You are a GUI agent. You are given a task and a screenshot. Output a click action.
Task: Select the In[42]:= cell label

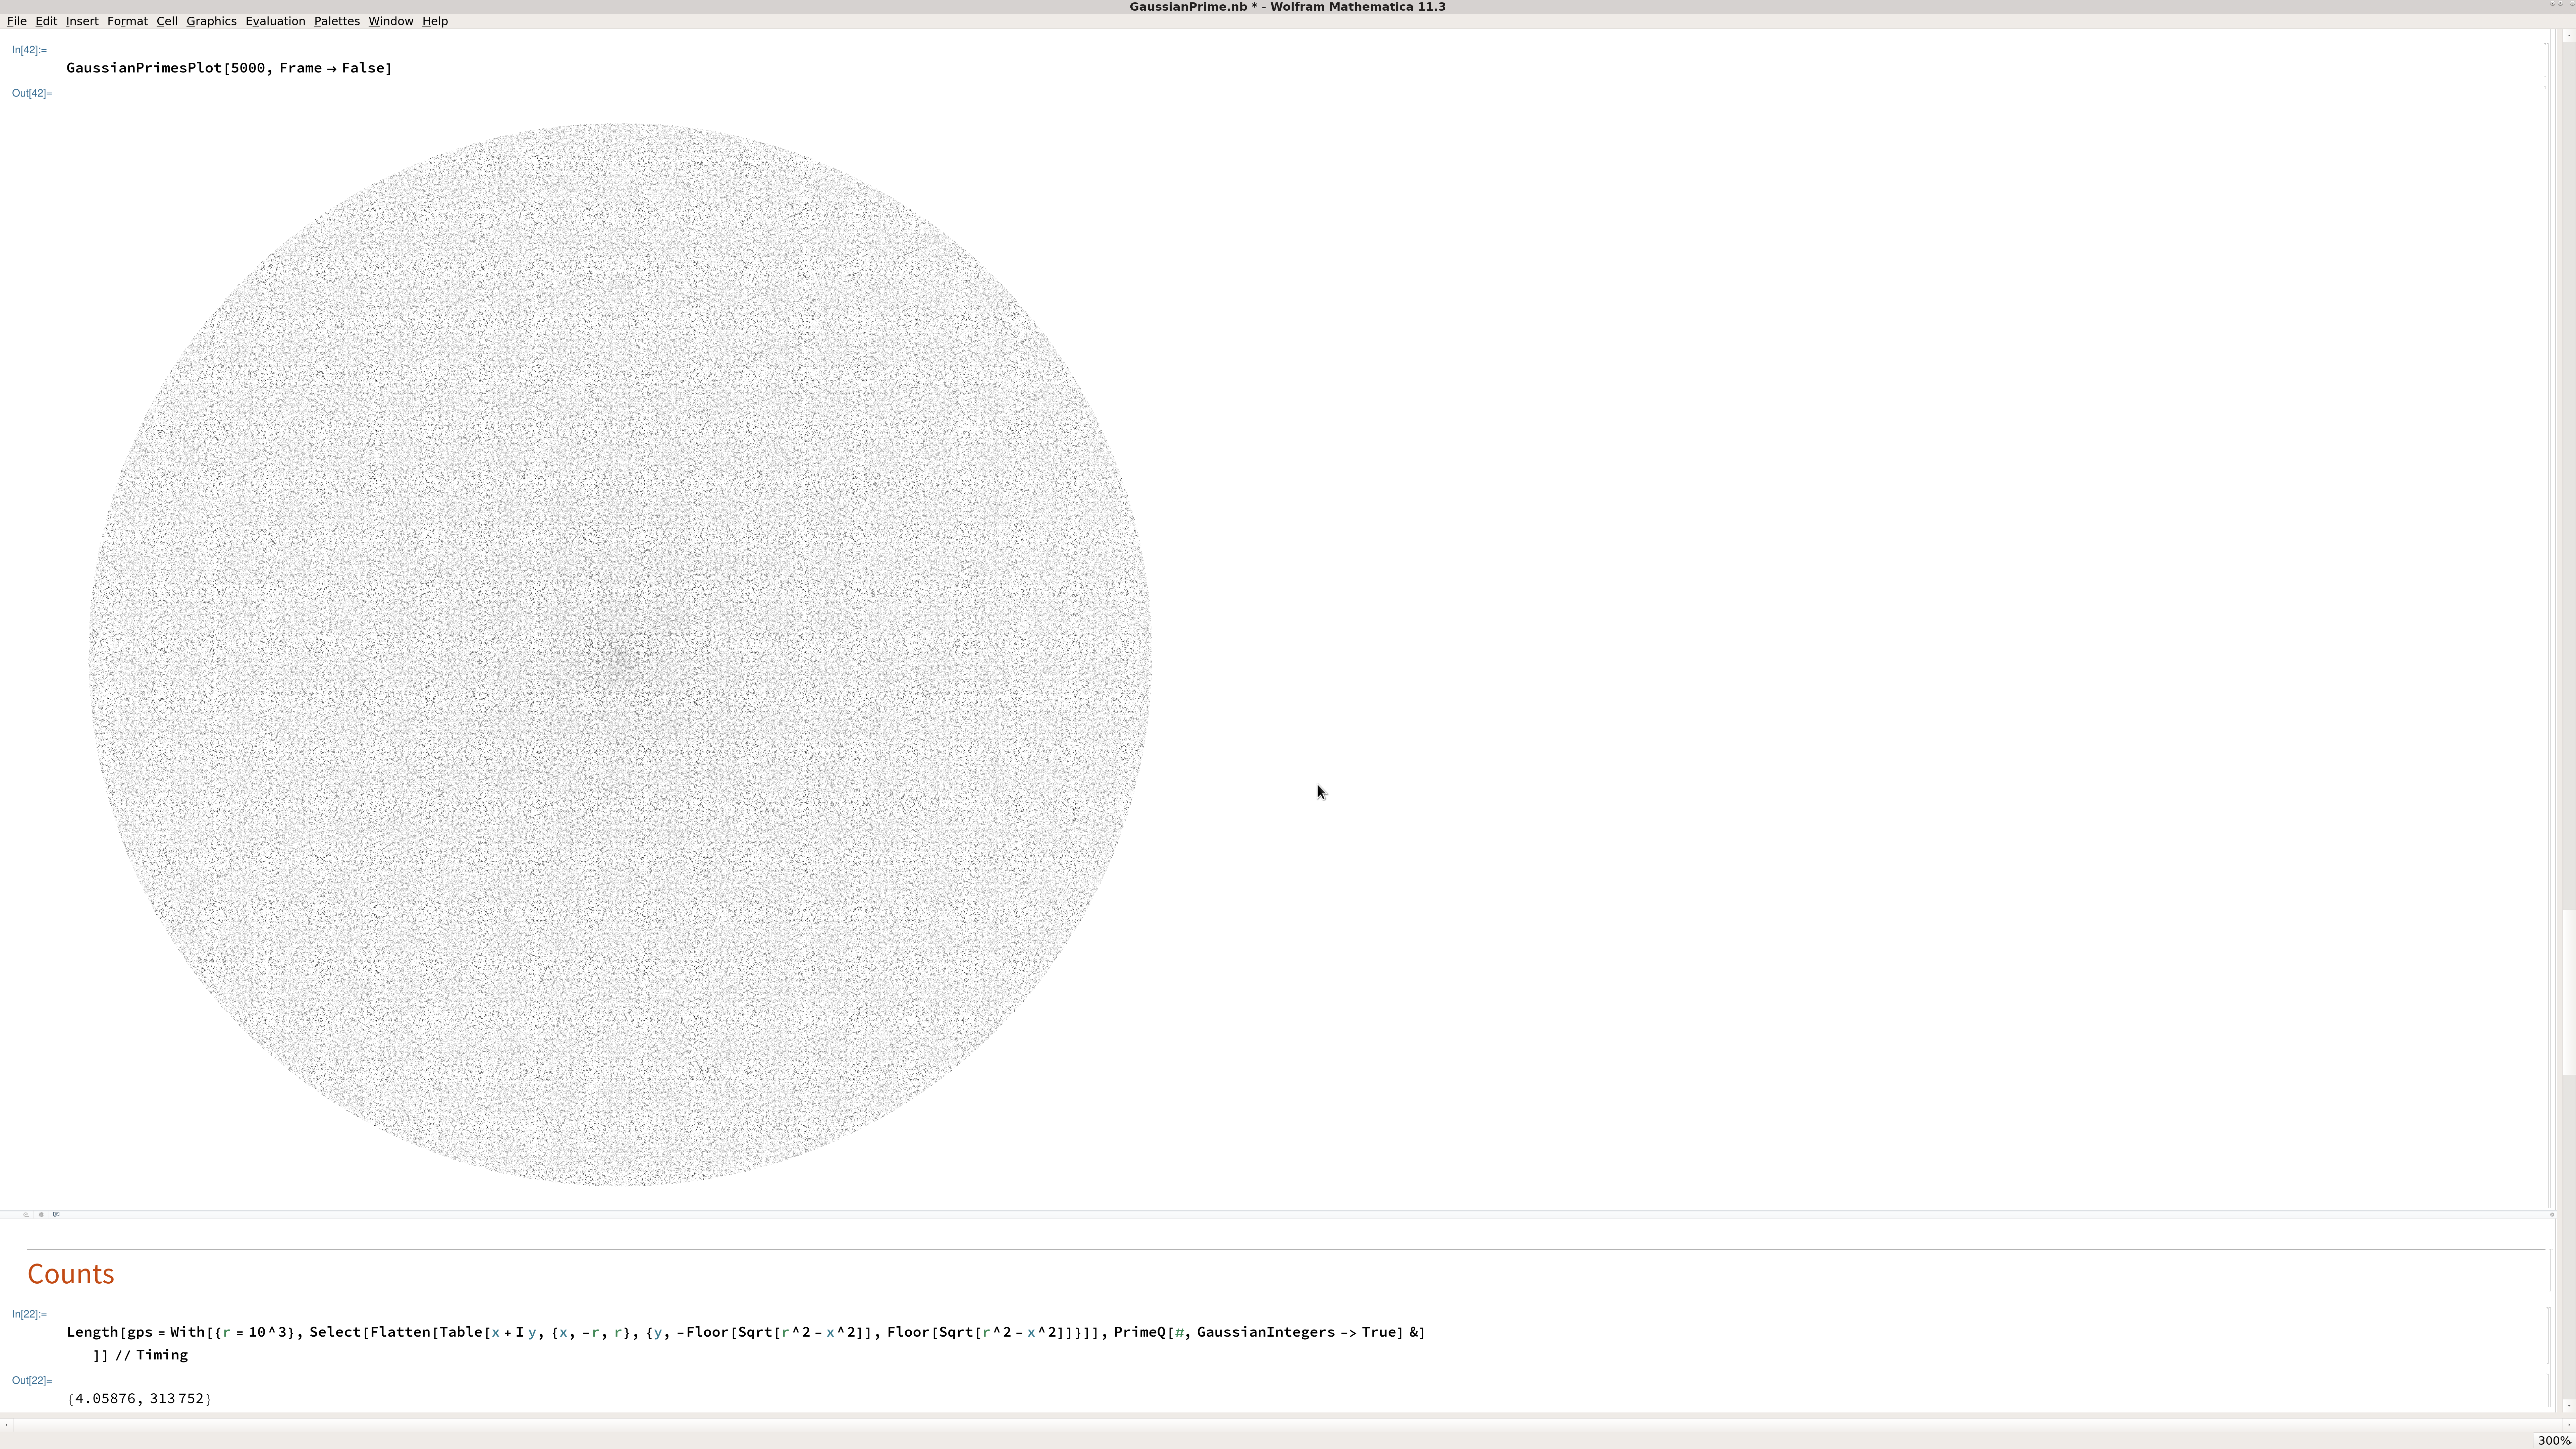[x=29, y=50]
